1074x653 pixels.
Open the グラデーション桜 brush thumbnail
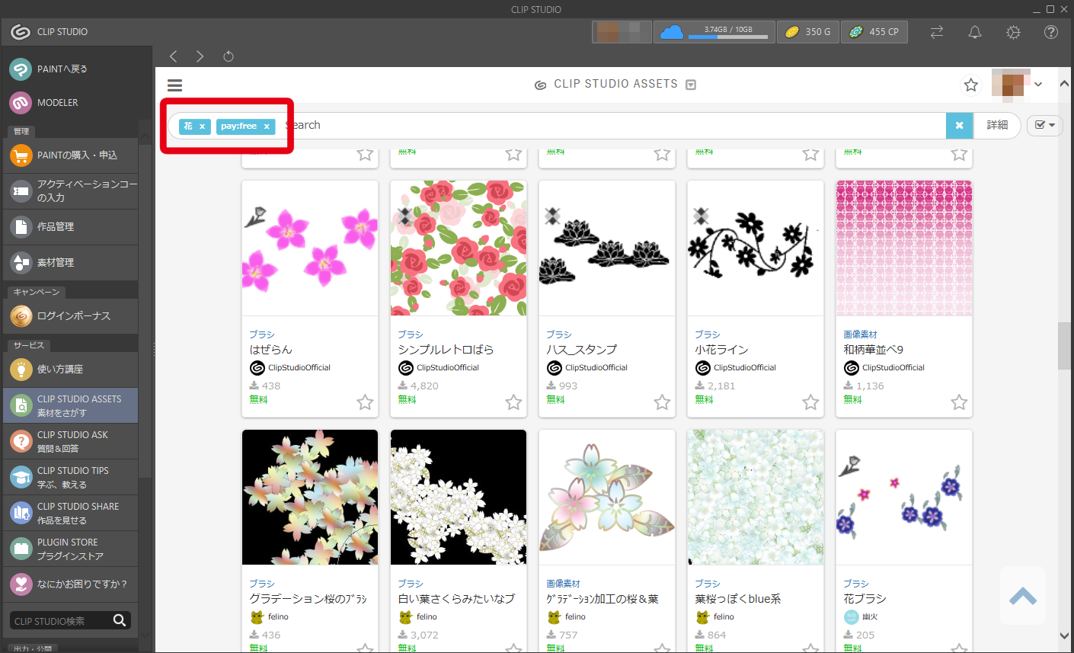[x=310, y=497]
